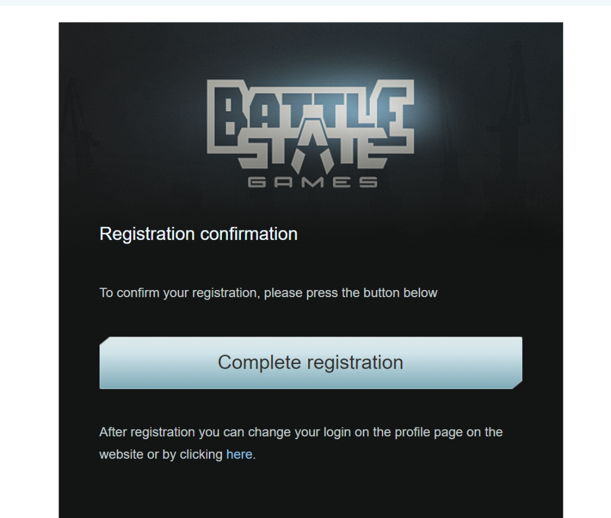Screen dimensions: 611x518
Task: Click the GAMES wordmark under logo
Action: (x=312, y=181)
